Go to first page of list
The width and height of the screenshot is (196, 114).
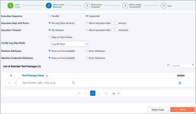tap(79, 93)
